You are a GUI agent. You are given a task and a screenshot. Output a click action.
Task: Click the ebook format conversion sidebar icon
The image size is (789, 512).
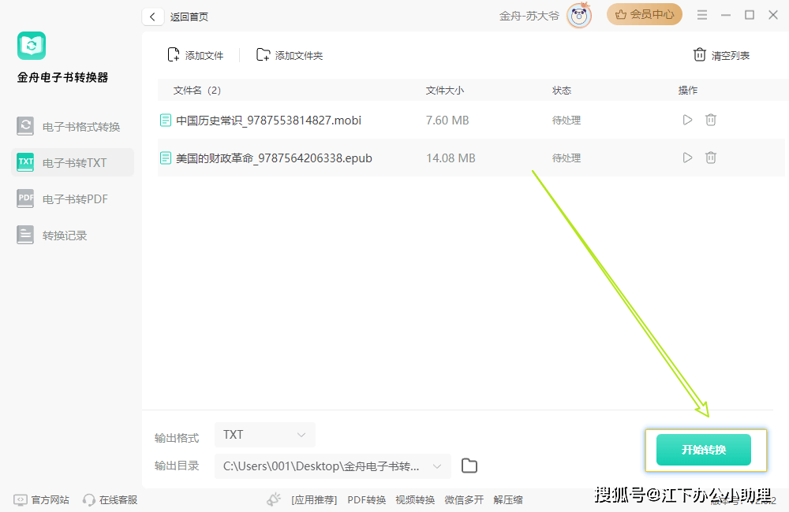click(x=25, y=126)
